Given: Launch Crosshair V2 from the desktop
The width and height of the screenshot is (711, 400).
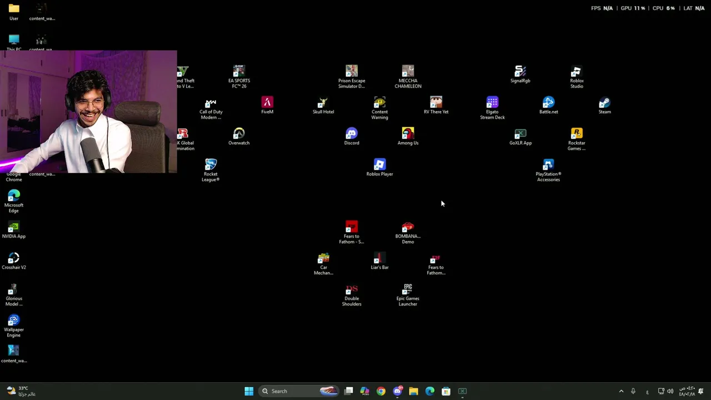Looking at the screenshot, I should click(14, 261).
